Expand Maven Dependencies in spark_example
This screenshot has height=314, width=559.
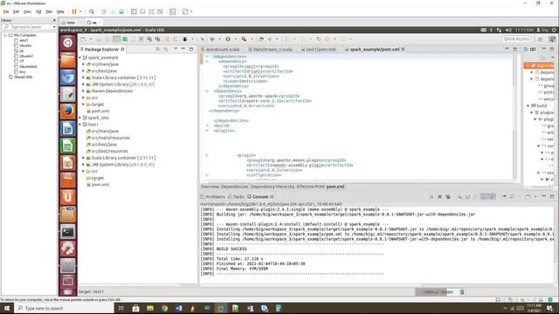pos(84,91)
